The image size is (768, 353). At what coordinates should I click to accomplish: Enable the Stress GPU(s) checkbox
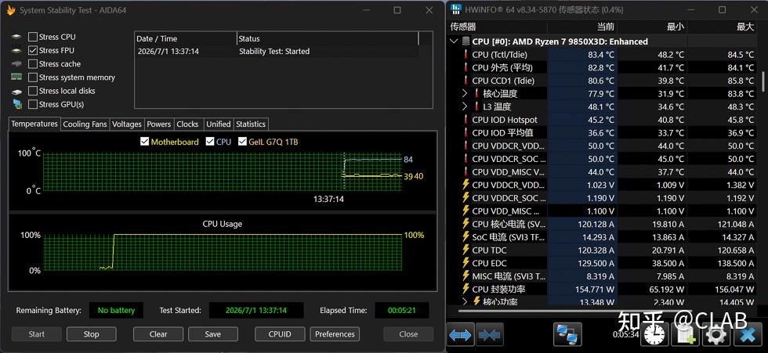(x=33, y=104)
